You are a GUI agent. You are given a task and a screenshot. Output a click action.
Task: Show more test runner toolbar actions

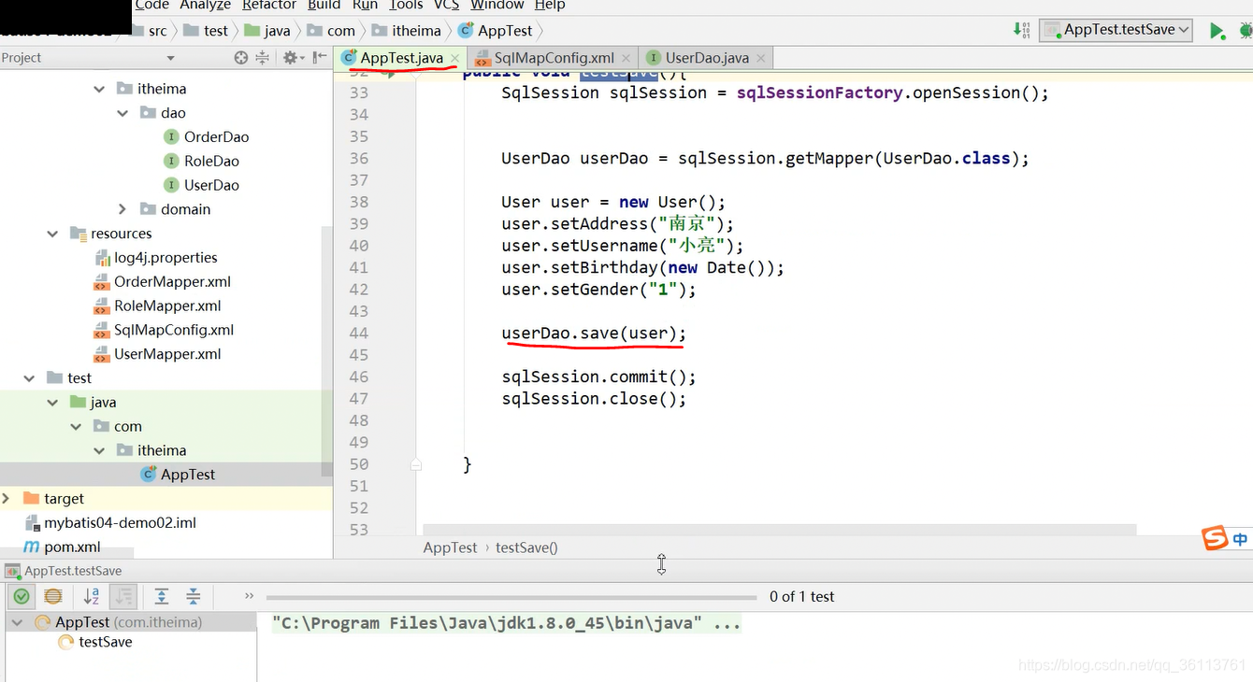point(249,596)
